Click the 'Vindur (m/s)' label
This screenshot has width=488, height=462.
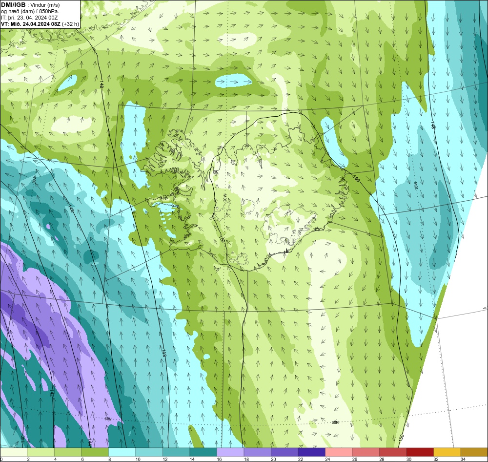[x=45, y=5]
